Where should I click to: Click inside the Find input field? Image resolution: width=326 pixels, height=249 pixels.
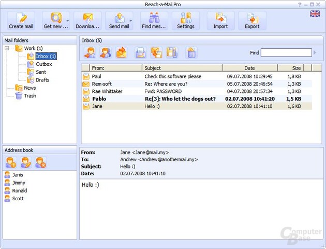click(286, 52)
